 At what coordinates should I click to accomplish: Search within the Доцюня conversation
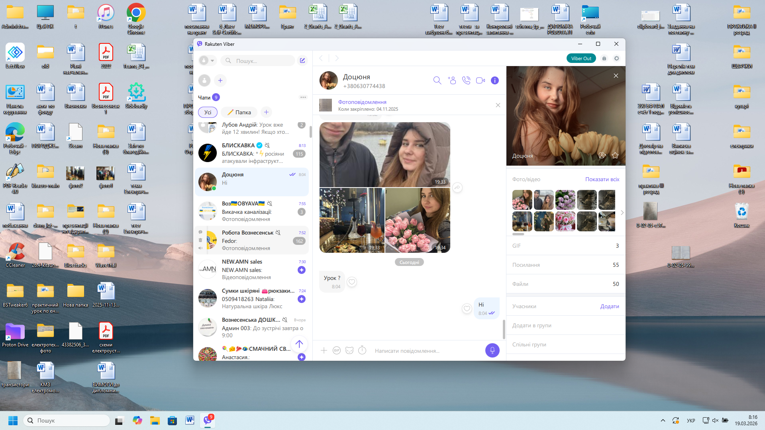(x=437, y=80)
